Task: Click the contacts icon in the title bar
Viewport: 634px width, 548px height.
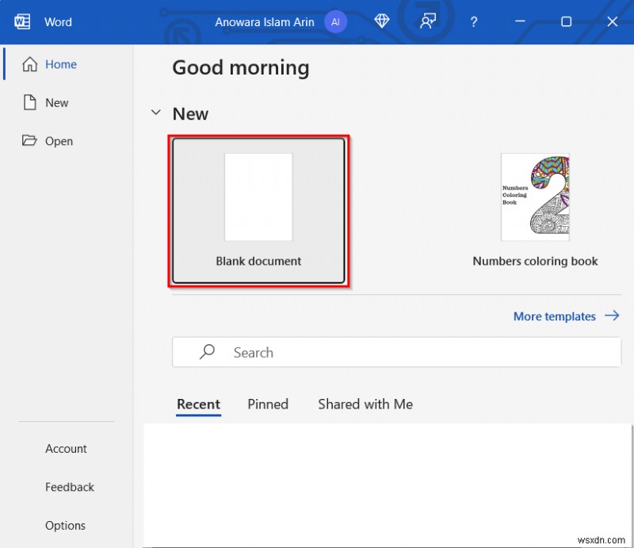Action: [x=427, y=21]
